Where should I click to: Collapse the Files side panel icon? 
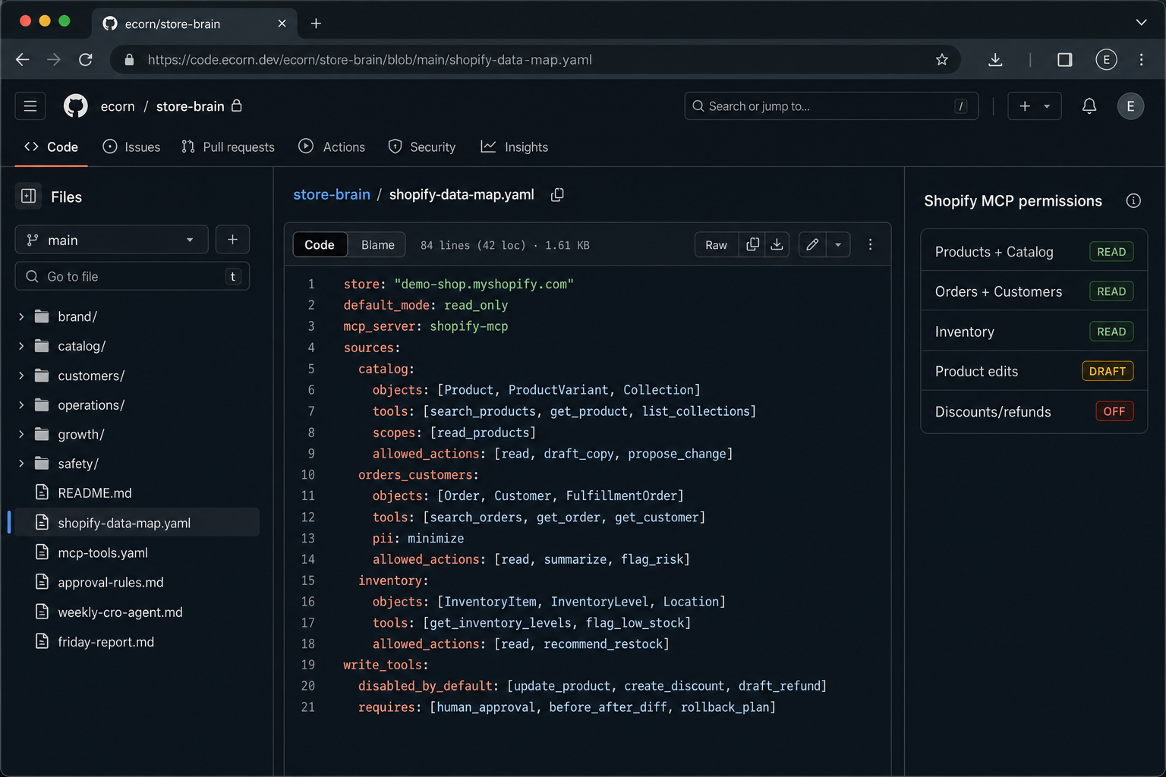pos(29,197)
